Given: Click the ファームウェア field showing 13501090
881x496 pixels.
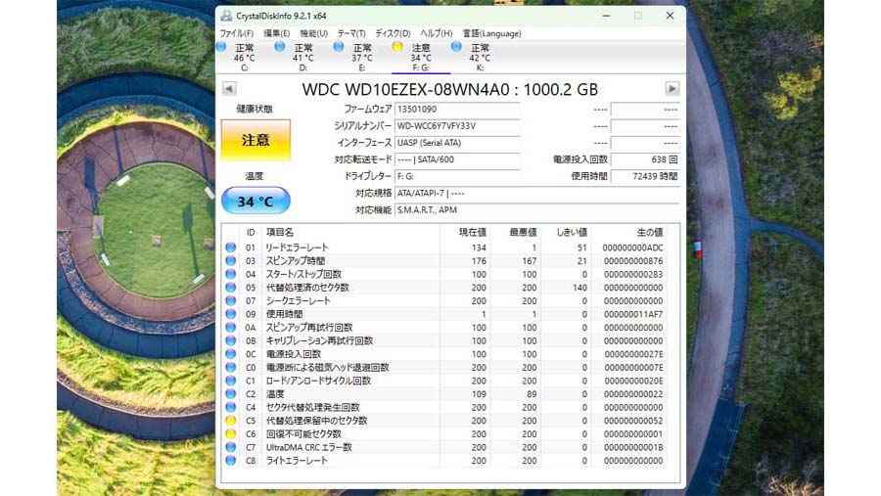Looking at the screenshot, I should (x=457, y=109).
